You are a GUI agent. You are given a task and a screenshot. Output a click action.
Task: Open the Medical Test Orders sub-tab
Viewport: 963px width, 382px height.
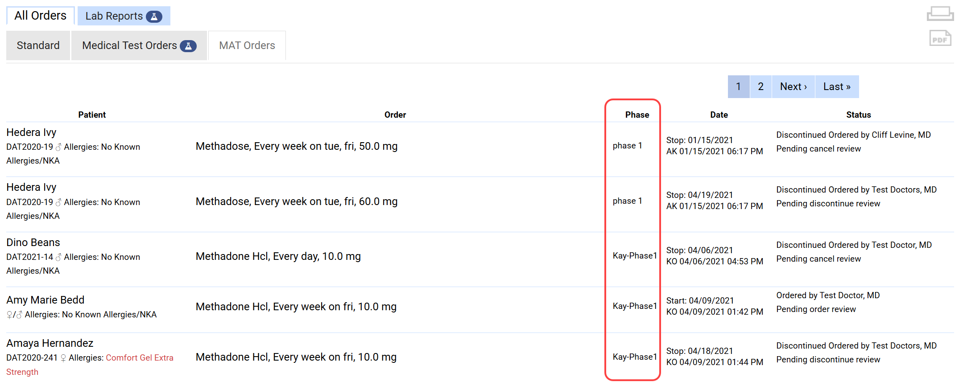tap(130, 45)
